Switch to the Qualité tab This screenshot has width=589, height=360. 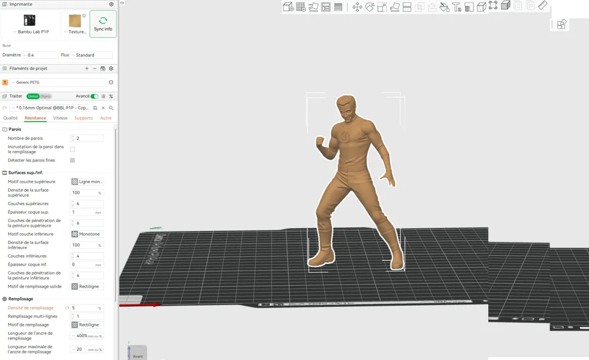click(11, 118)
